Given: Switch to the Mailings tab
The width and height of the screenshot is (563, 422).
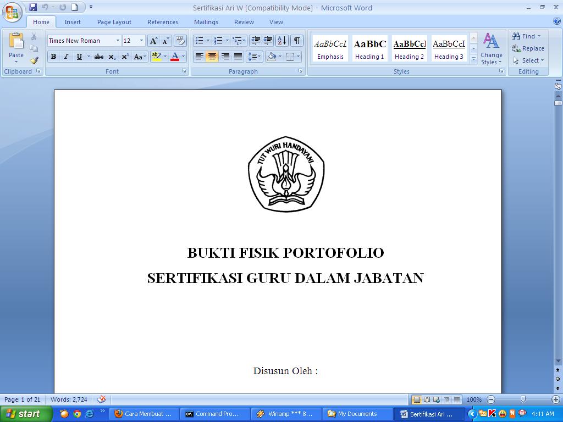Looking at the screenshot, I should coord(206,22).
